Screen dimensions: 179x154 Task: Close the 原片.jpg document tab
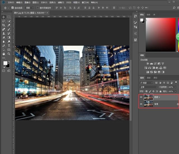click(47, 13)
